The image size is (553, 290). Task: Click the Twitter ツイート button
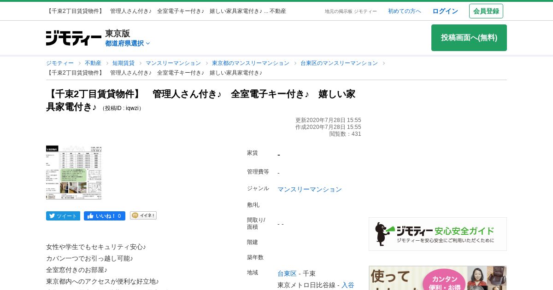click(63, 216)
